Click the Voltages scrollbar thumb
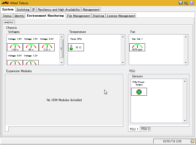The height and width of the screenshot is (145, 196). coord(61,49)
